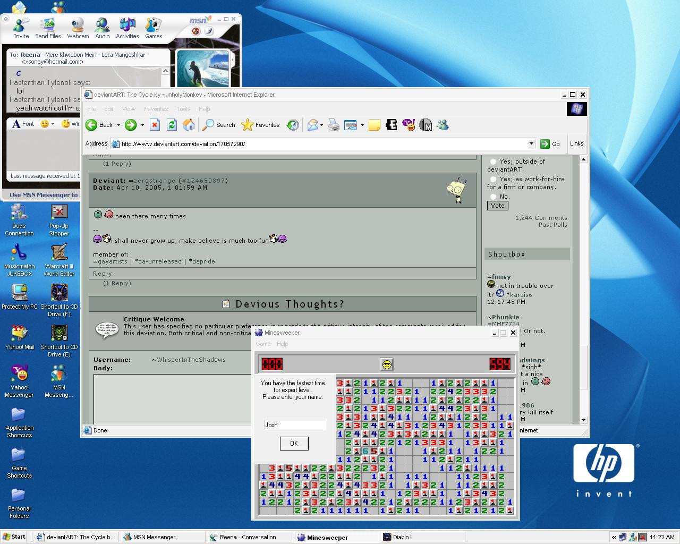Switch to MSN Messenger taskbar button

tap(163, 537)
